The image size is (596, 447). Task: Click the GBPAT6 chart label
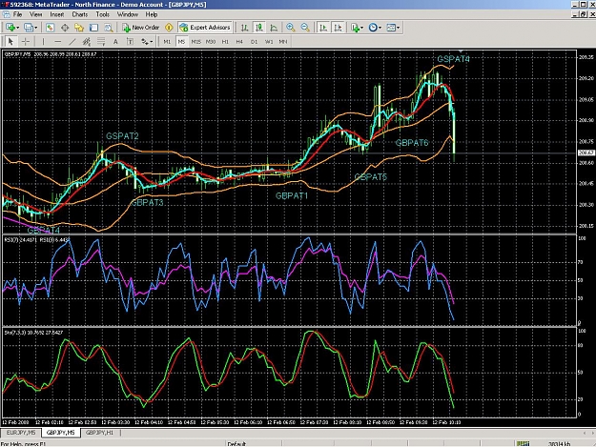point(412,143)
